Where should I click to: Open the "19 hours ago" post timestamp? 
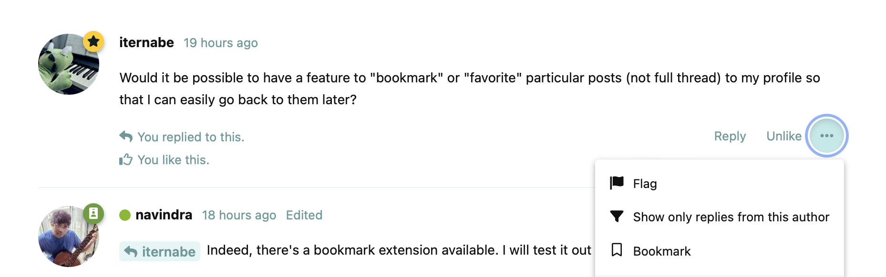[220, 43]
